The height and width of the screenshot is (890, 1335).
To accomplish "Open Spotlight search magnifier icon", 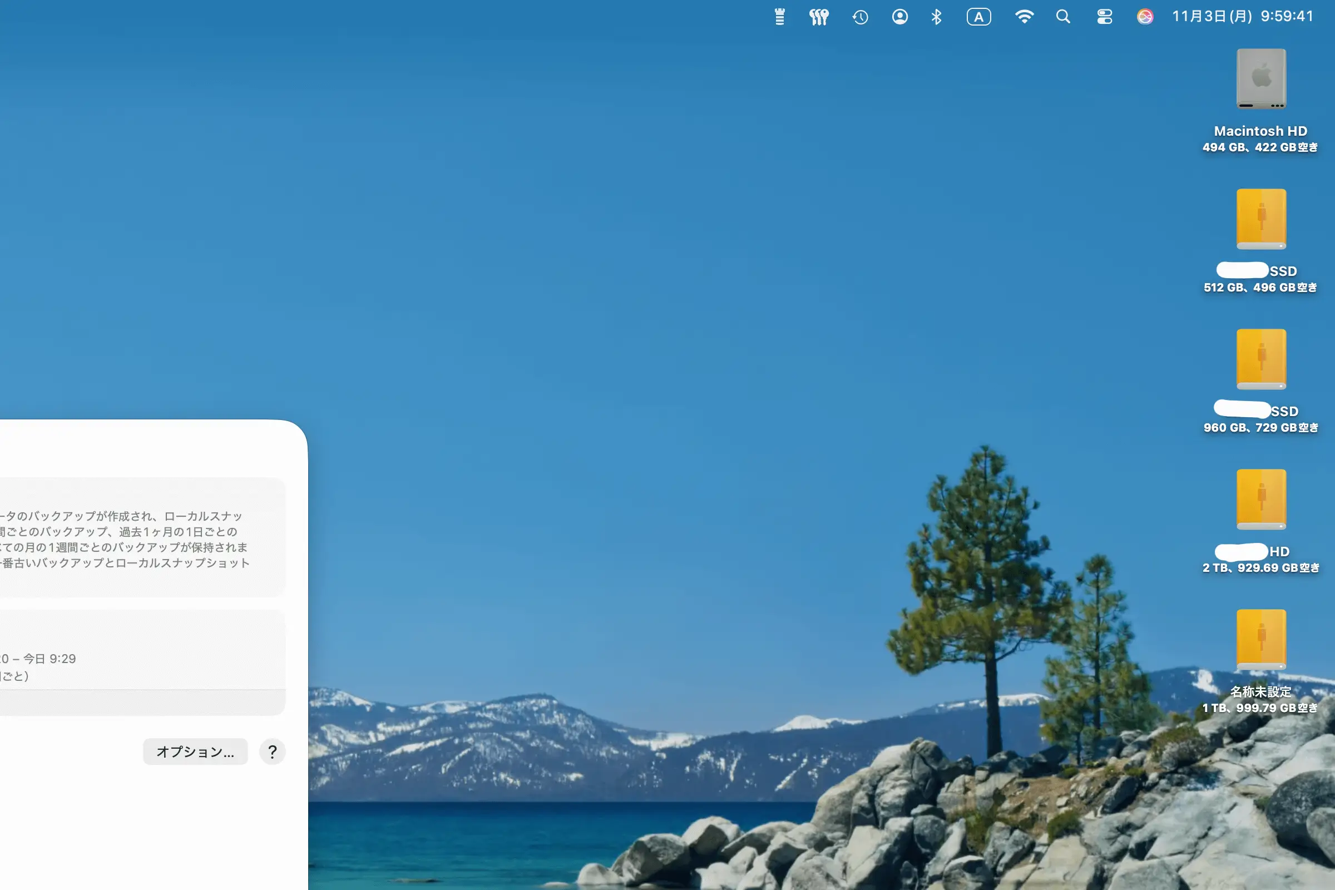I will [x=1062, y=17].
